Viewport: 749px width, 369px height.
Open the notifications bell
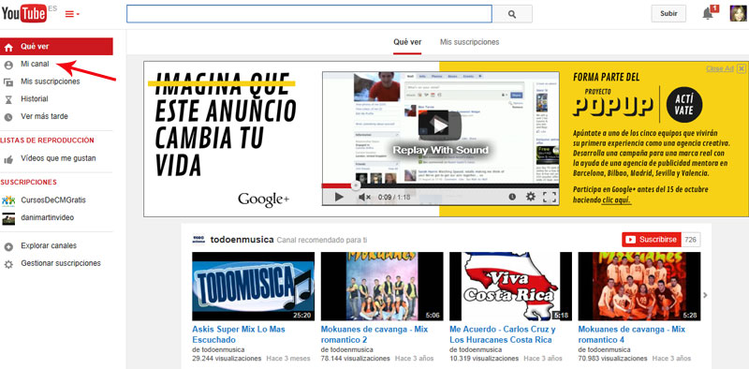[708, 14]
